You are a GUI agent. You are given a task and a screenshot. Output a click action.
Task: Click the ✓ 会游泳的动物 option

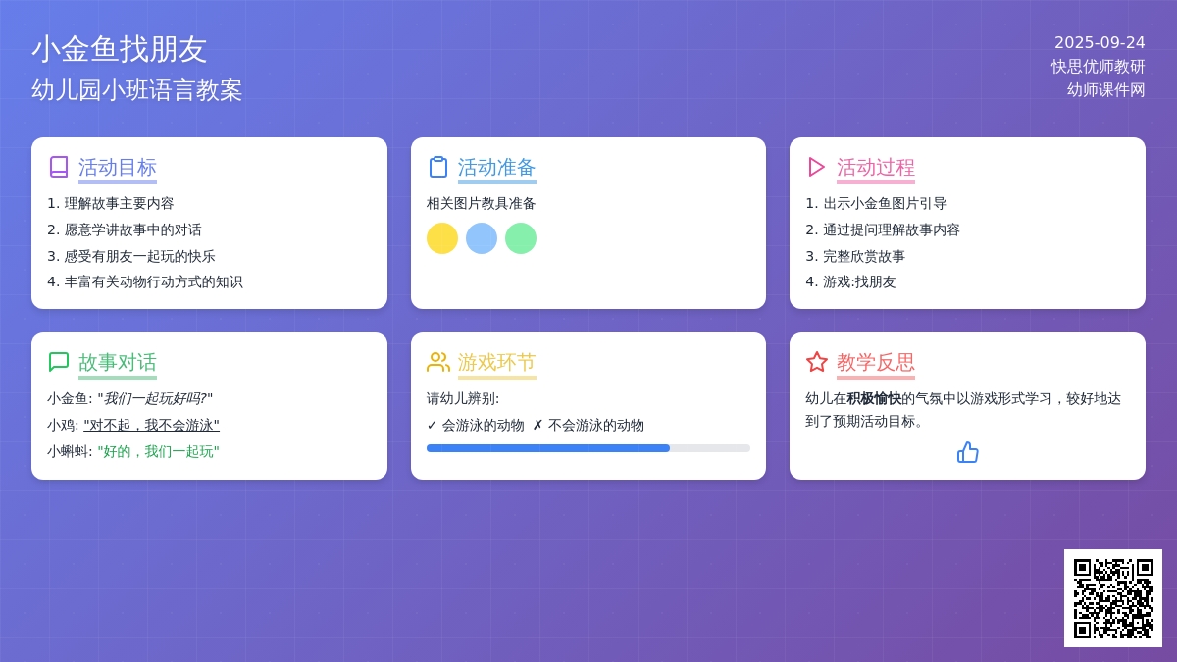476,425
